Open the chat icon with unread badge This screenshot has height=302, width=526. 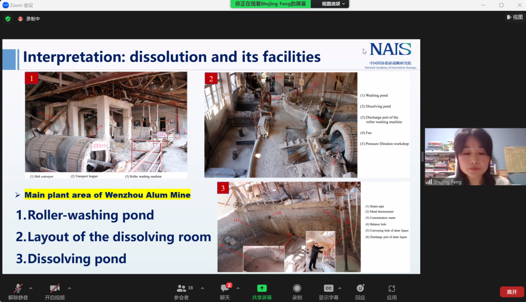225,288
